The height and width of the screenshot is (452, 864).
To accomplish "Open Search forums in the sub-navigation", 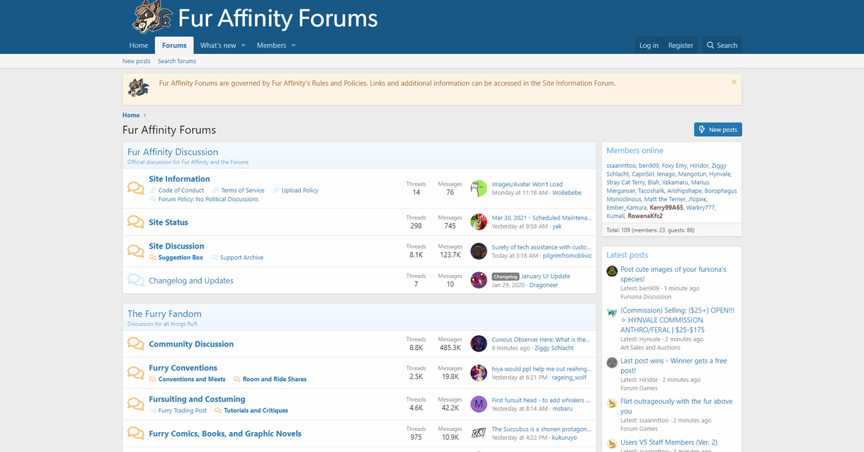I will pyautogui.click(x=177, y=61).
